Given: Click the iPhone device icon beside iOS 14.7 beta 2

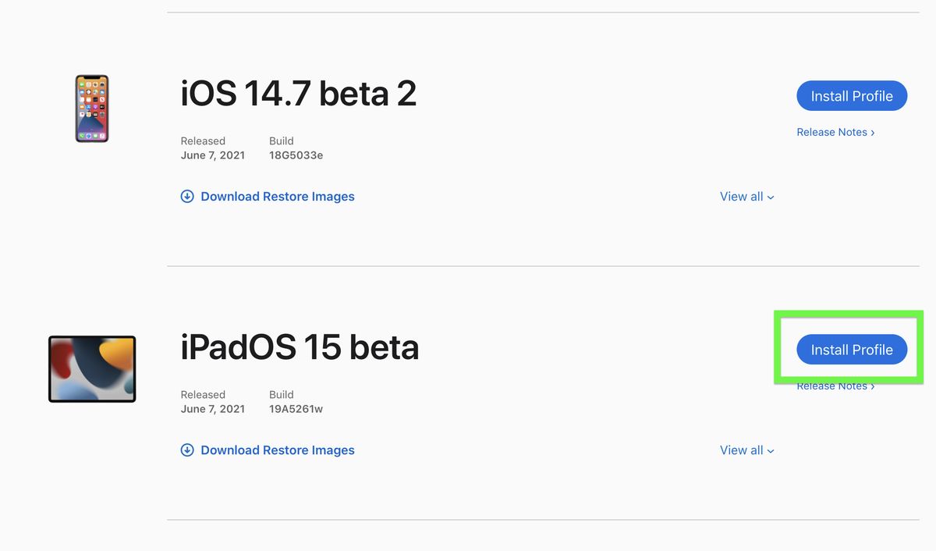Looking at the screenshot, I should (x=91, y=108).
